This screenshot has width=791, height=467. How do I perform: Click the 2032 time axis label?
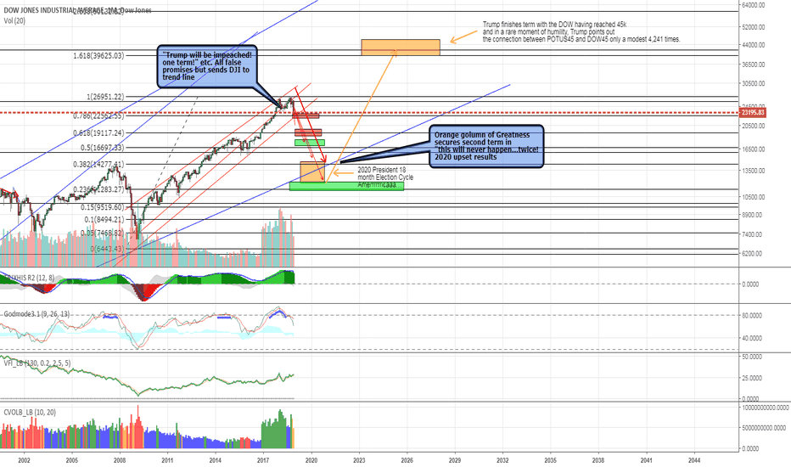(502, 460)
